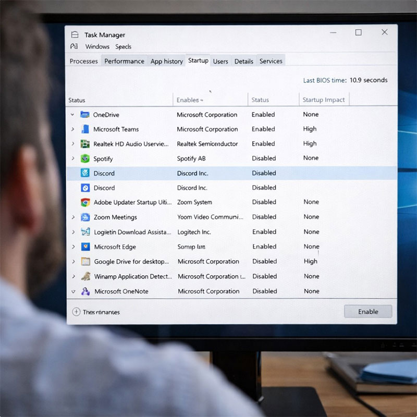
Task: Click the Last BIOS time value
Action: coord(369,80)
